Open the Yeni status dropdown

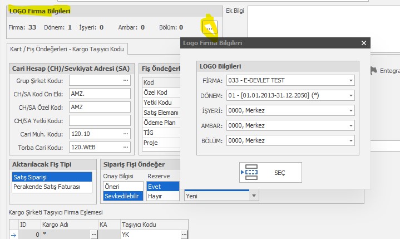click(x=254, y=196)
